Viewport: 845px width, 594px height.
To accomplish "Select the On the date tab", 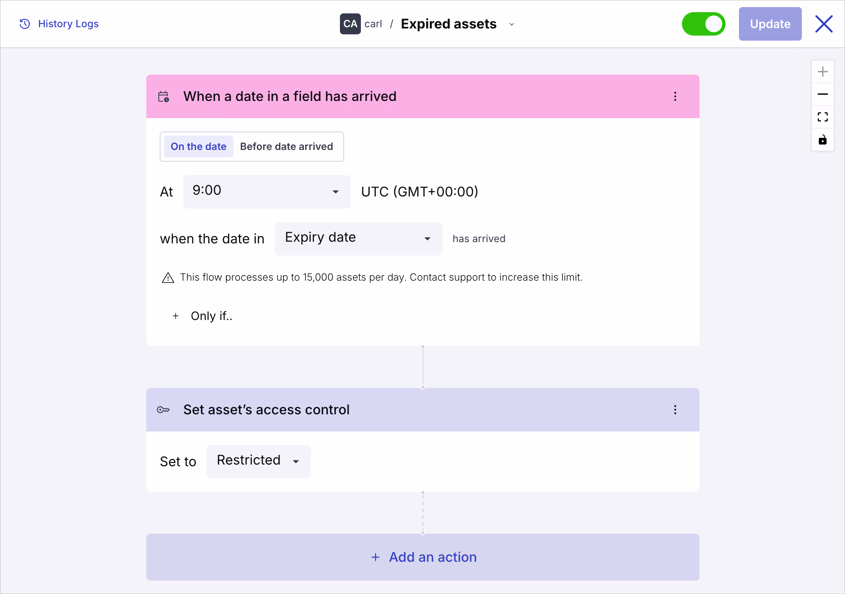I will click(x=198, y=147).
